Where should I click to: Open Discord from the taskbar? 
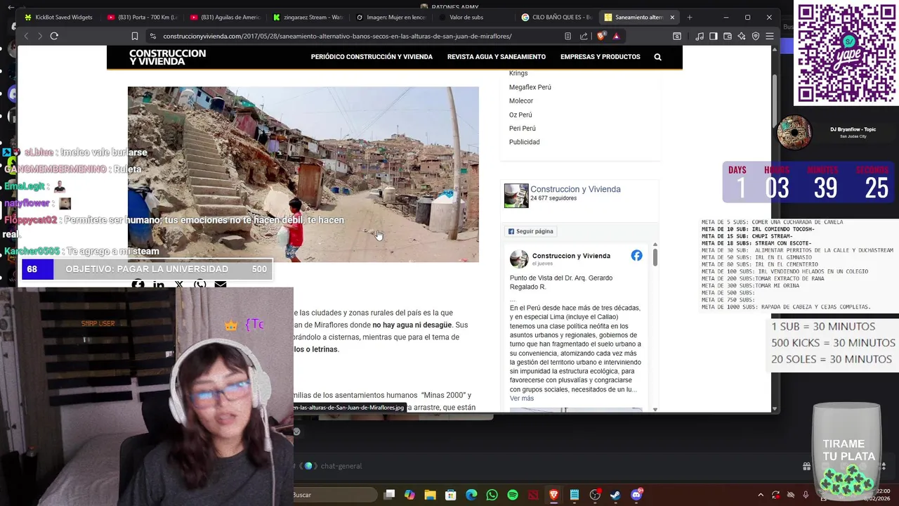click(636, 495)
